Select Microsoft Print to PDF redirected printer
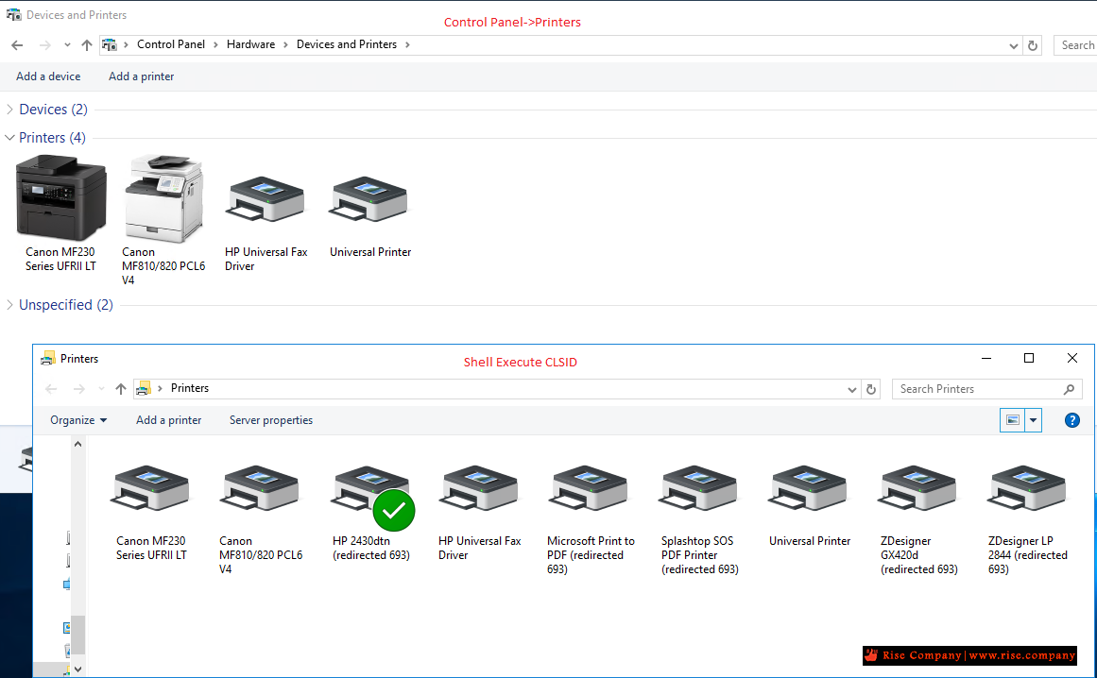 590,519
